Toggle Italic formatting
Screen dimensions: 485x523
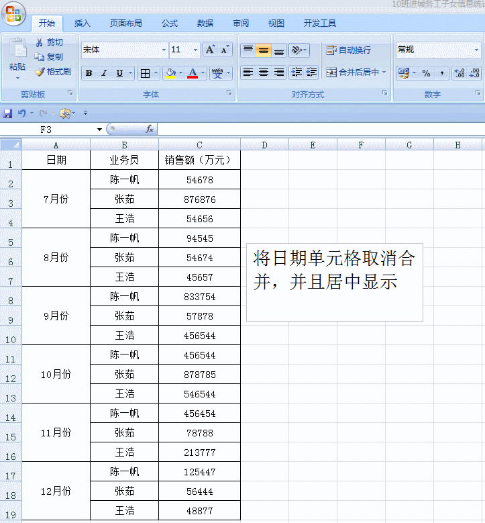click(x=105, y=73)
